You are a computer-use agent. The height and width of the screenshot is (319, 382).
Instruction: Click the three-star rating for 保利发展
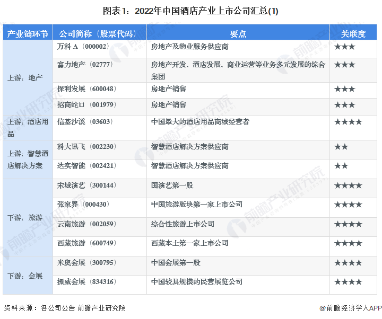click(x=345, y=89)
